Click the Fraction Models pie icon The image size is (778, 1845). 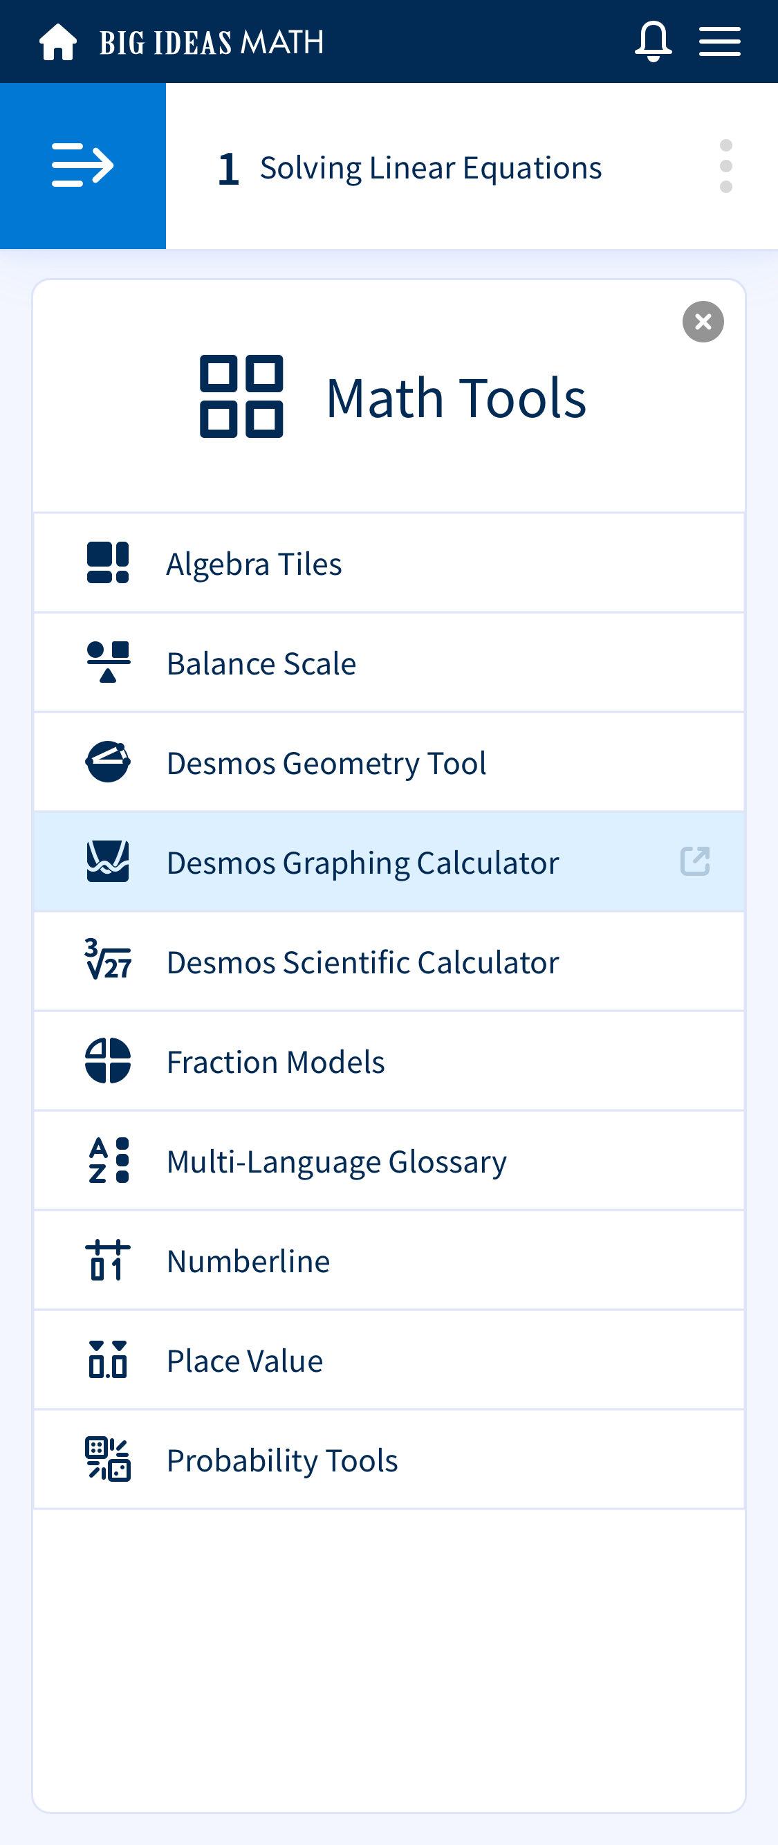click(108, 1060)
